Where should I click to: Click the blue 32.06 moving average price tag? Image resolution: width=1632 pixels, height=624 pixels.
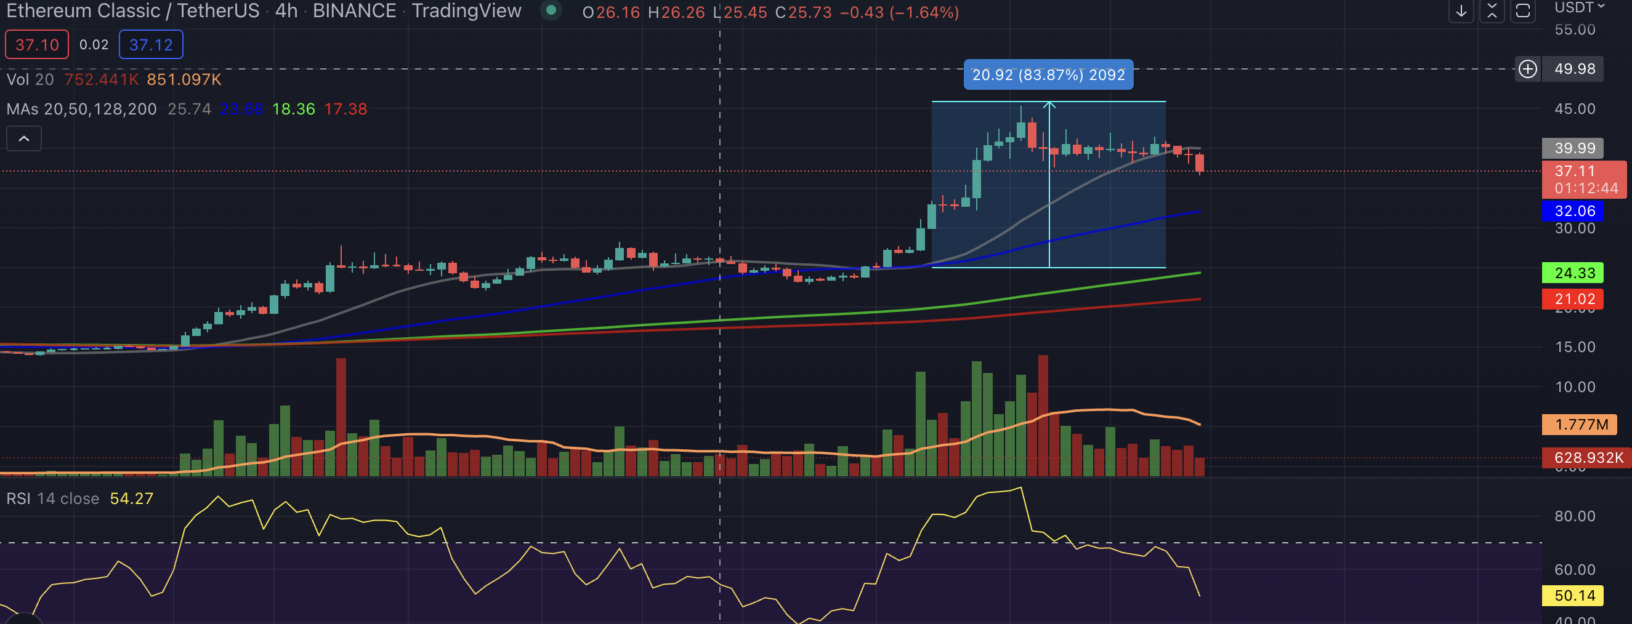[1572, 210]
